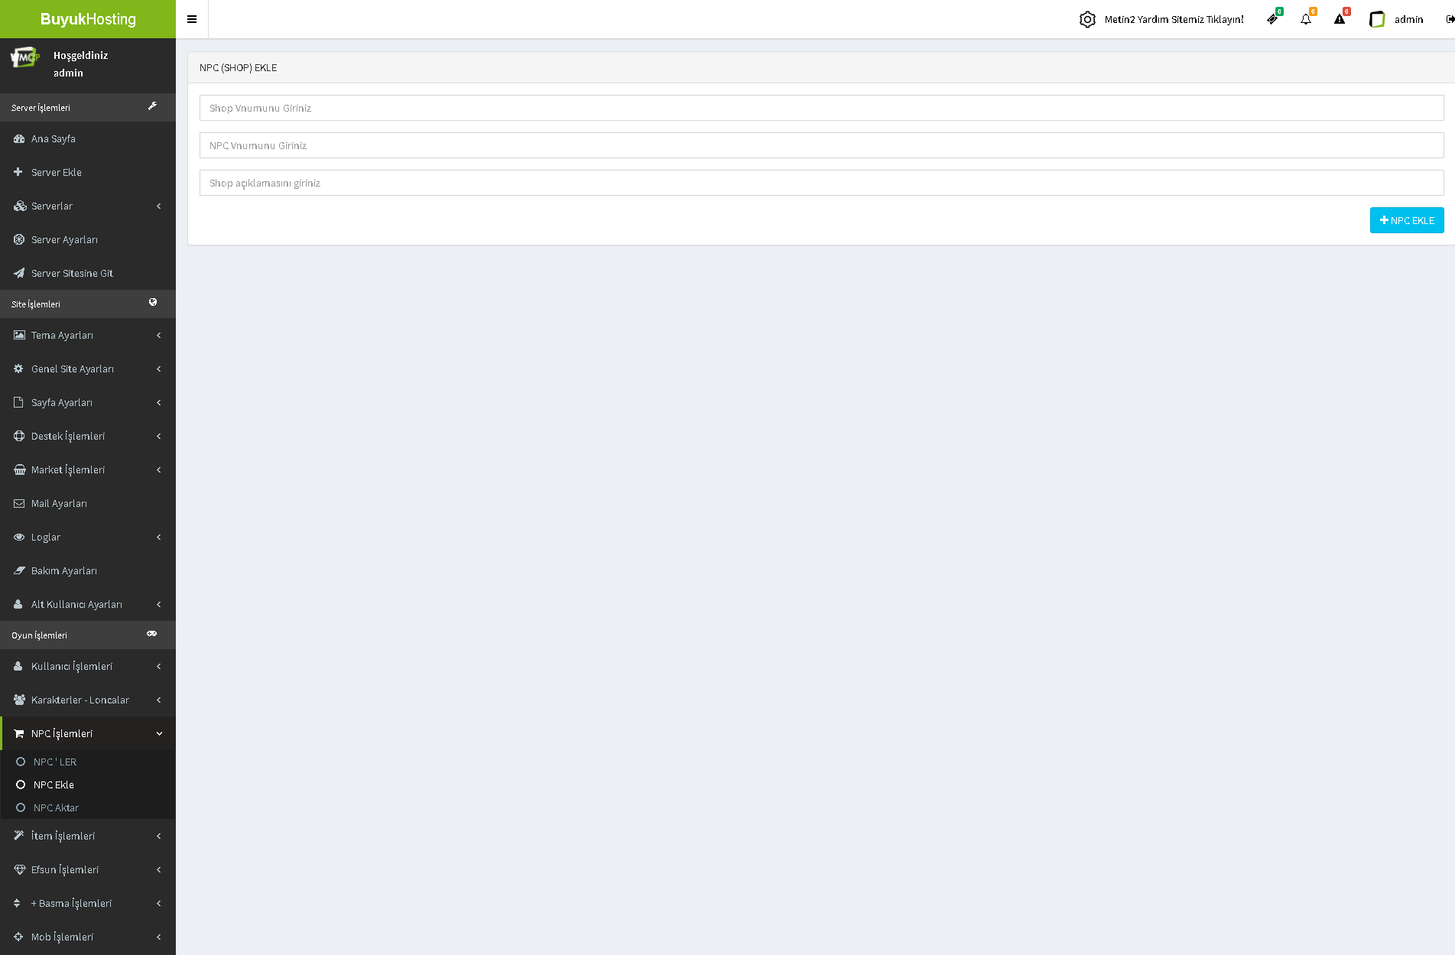Click the Metin2 help gear icon
This screenshot has width=1455, height=955.
point(1087,20)
